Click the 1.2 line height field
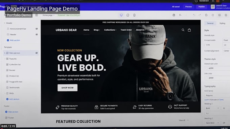Image resolution: width=230 pixels, height=129 pixels. 217,114
